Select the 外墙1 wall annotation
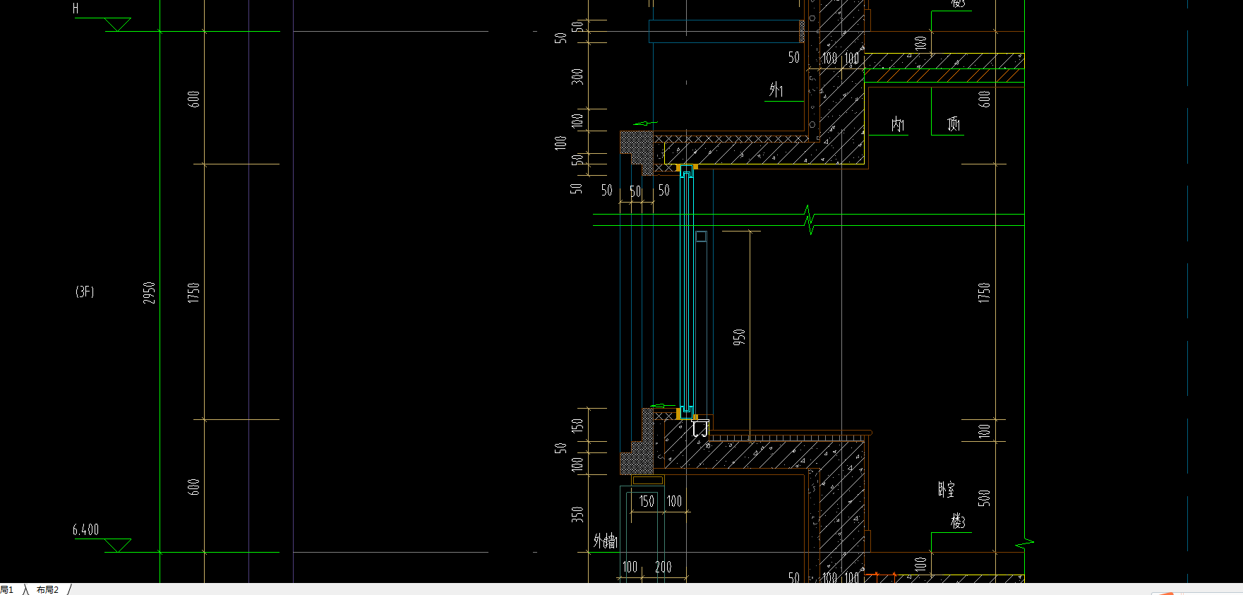This screenshot has height=595, width=1243. (x=606, y=541)
